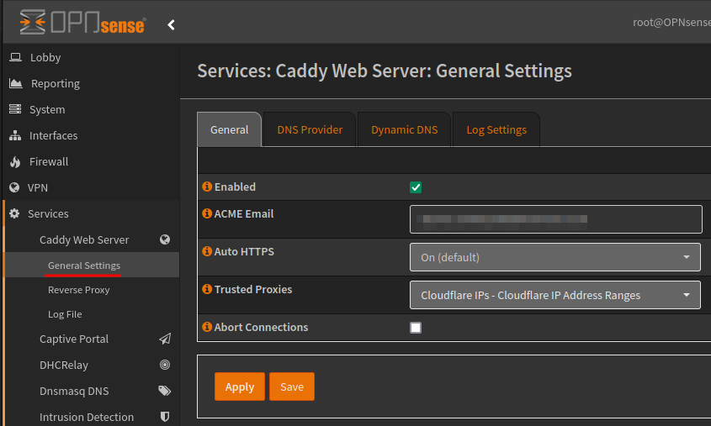Tick the Abort Connections checkbox
The width and height of the screenshot is (711, 426).
point(416,328)
